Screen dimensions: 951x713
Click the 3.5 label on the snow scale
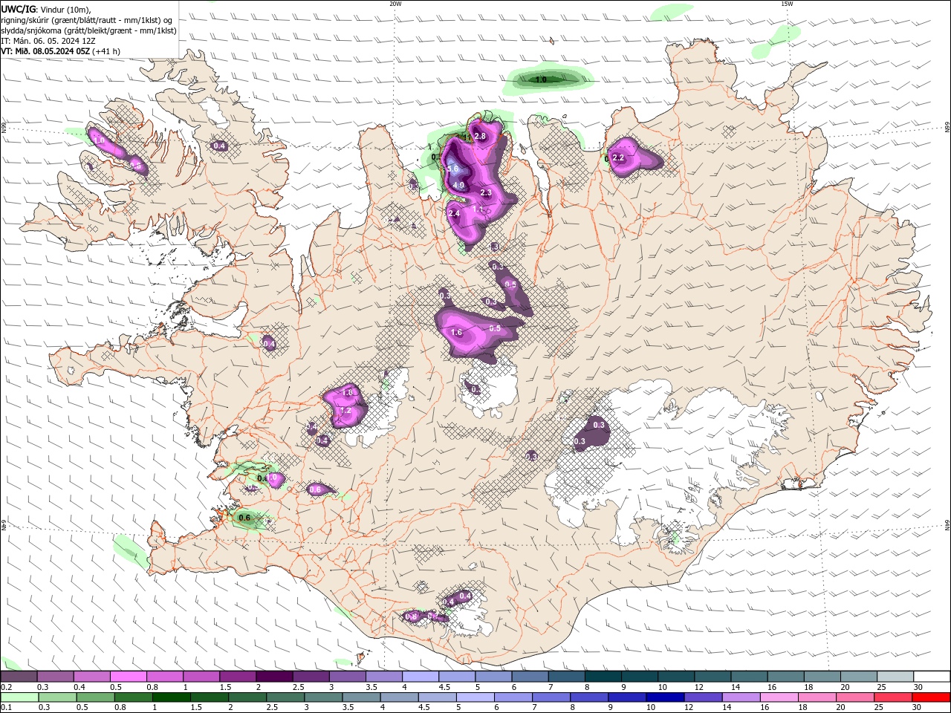click(x=371, y=687)
